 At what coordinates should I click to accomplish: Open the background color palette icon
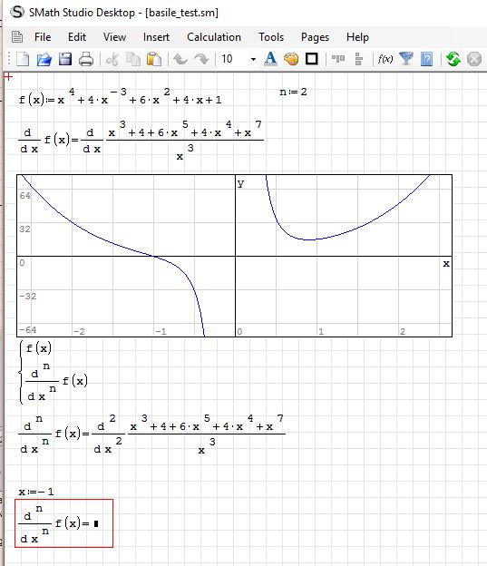pyautogui.click(x=291, y=59)
